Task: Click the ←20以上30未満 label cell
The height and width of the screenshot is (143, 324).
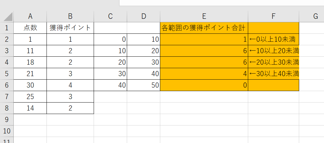Action: tap(273, 62)
